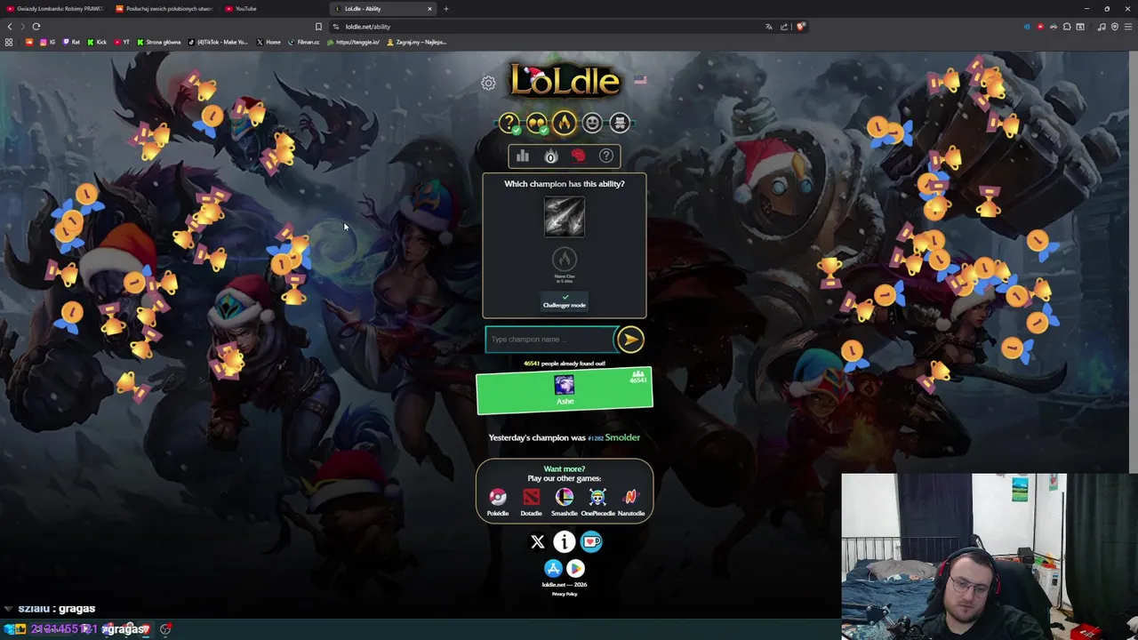Bookmark this page
The height and width of the screenshot is (640, 1138).
tap(318, 27)
